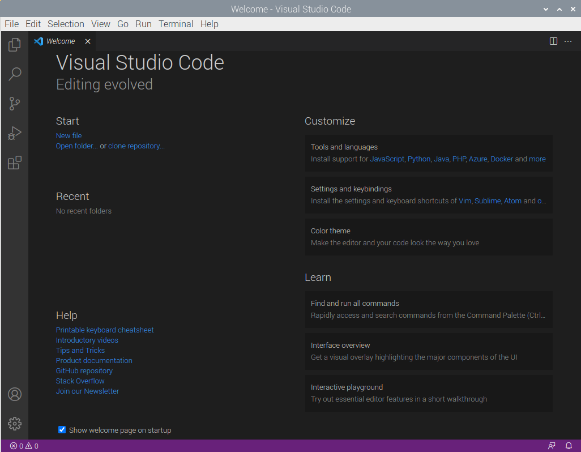Image resolution: width=581 pixels, height=452 pixels.
Task: Click errors and warnings count in status bar
Action: (x=24, y=446)
